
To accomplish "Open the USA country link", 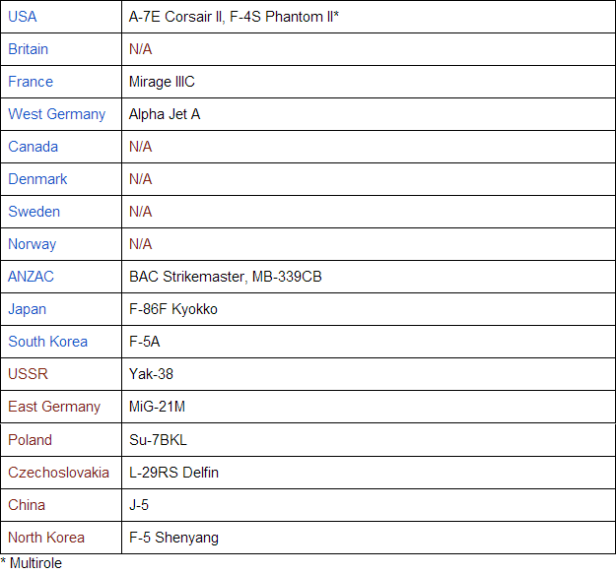I will [23, 17].
